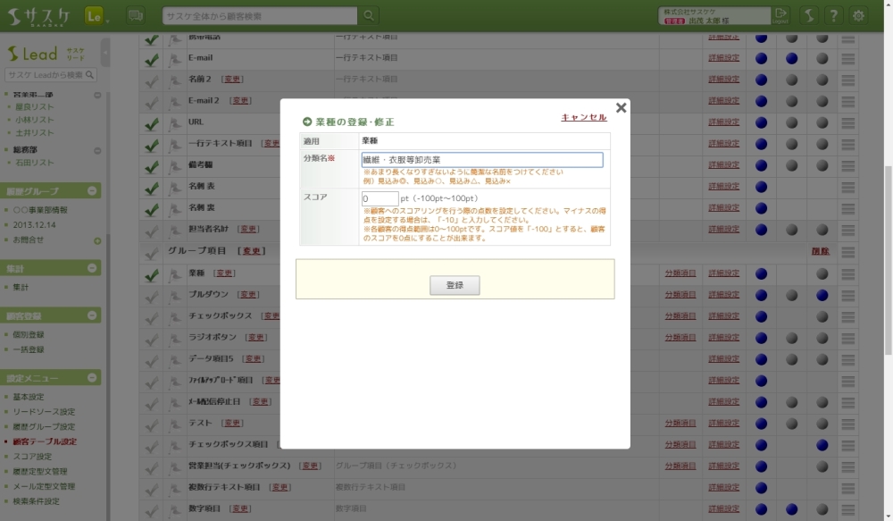Screen dimensions: 893x521
Task: Click the green Le app switcher icon
Action: click(x=95, y=15)
